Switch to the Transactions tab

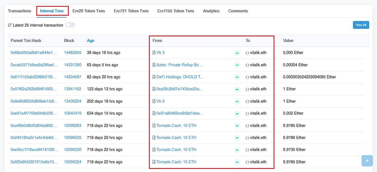[20, 11]
